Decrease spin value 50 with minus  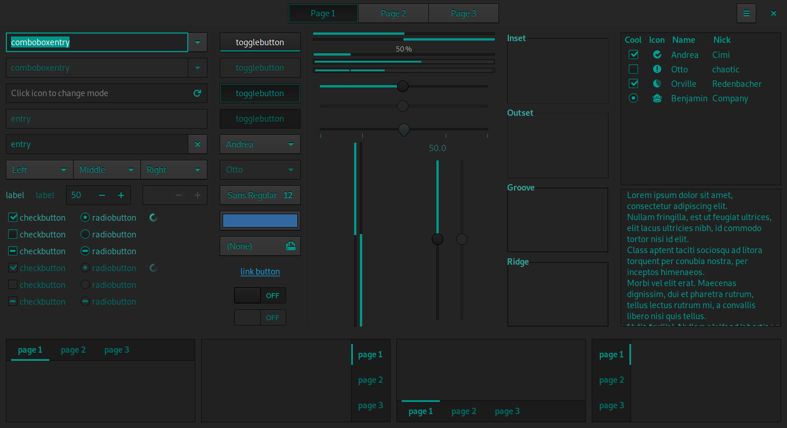click(x=102, y=195)
